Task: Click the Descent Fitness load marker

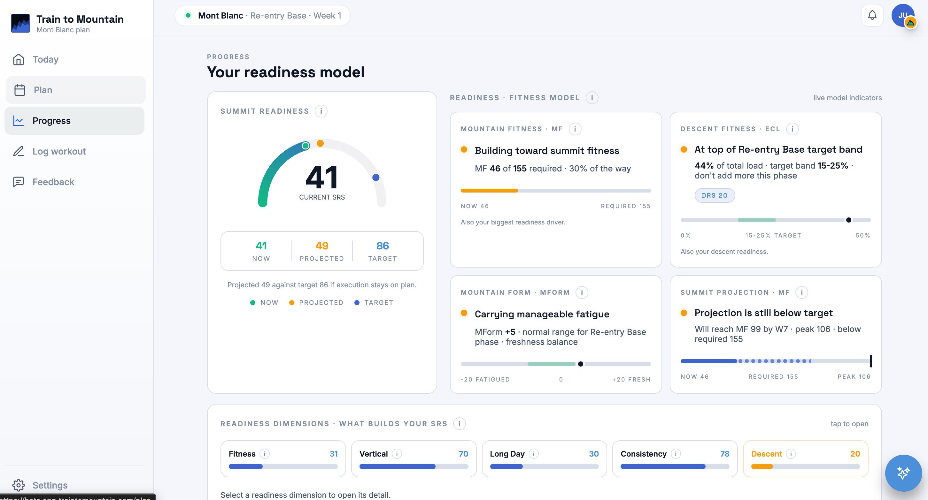Action: [849, 220]
